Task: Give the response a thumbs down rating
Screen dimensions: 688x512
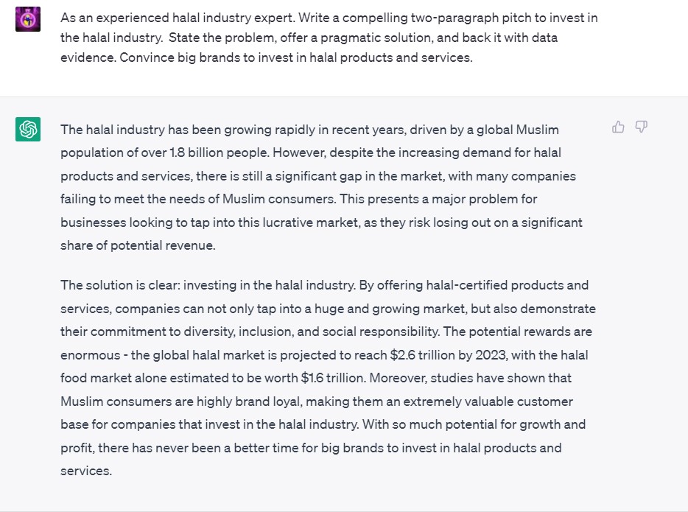Action: [x=641, y=127]
